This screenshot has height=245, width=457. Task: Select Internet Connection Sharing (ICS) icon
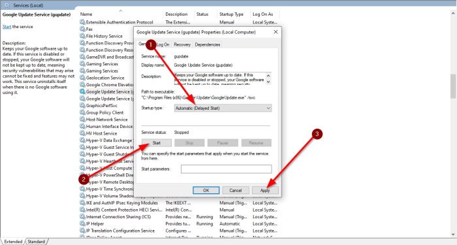82,216
